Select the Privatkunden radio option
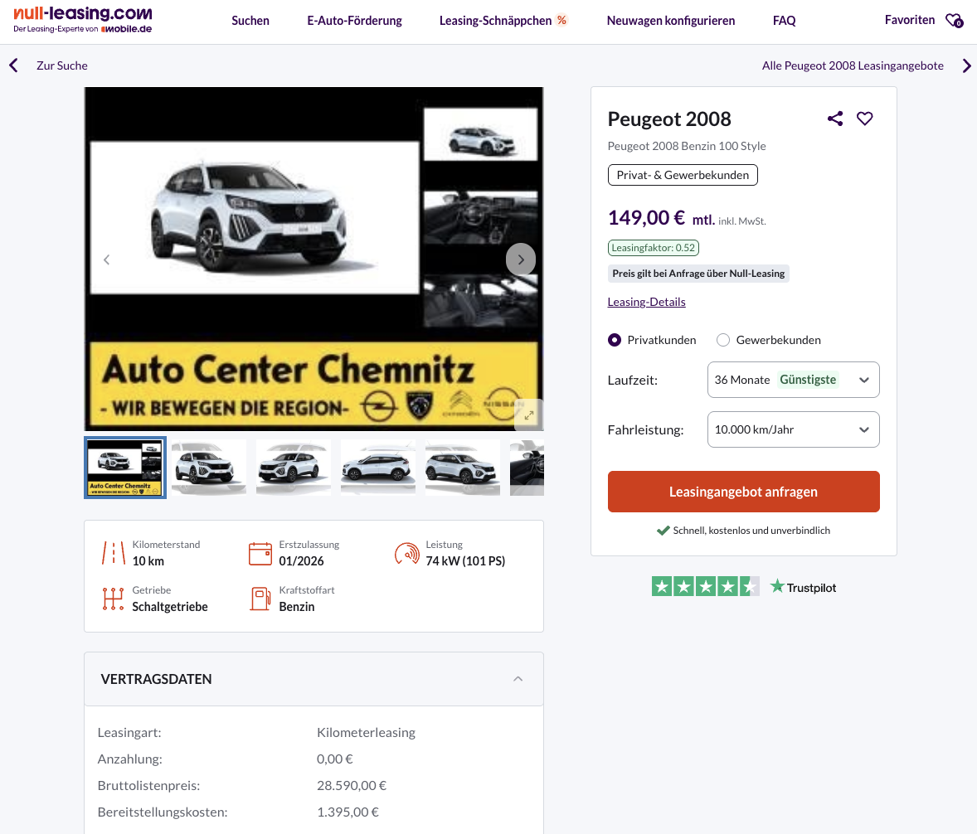The width and height of the screenshot is (977, 834). tap(615, 340)
